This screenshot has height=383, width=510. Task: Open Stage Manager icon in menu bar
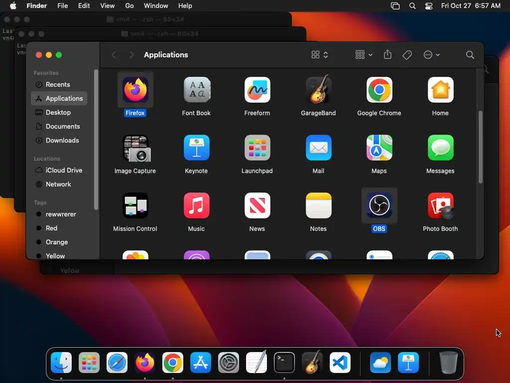coord(395,5)
